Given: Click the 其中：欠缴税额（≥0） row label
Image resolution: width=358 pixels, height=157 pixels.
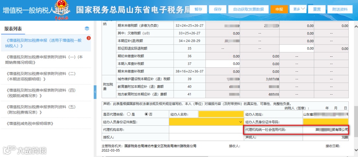Looking at the screenshot, I should click(134, 34).
